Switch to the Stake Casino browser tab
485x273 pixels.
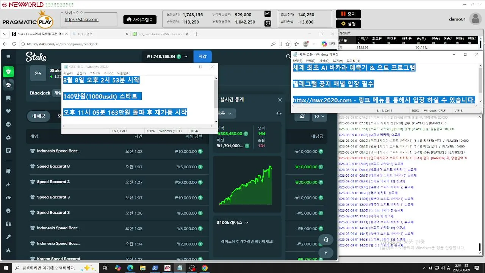39,34
